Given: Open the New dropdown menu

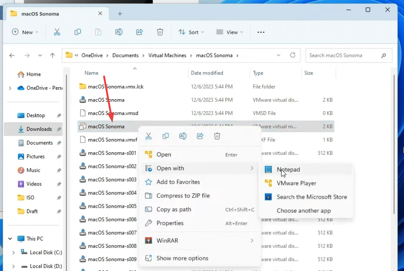Looking at the screenshot, I should (x=25, y=32).
